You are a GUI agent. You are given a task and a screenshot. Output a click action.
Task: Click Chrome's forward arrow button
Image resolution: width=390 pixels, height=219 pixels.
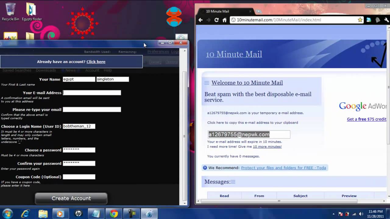(x=208, y=20)
